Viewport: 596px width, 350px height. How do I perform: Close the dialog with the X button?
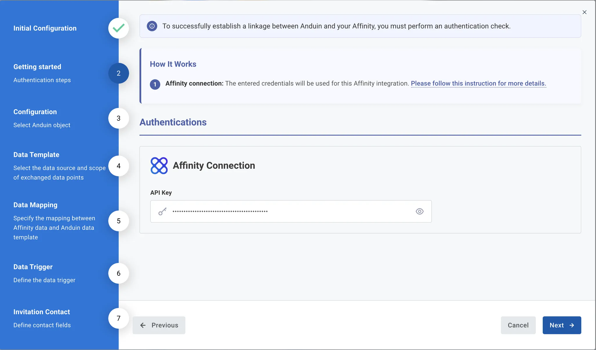(x=584, y=12)
